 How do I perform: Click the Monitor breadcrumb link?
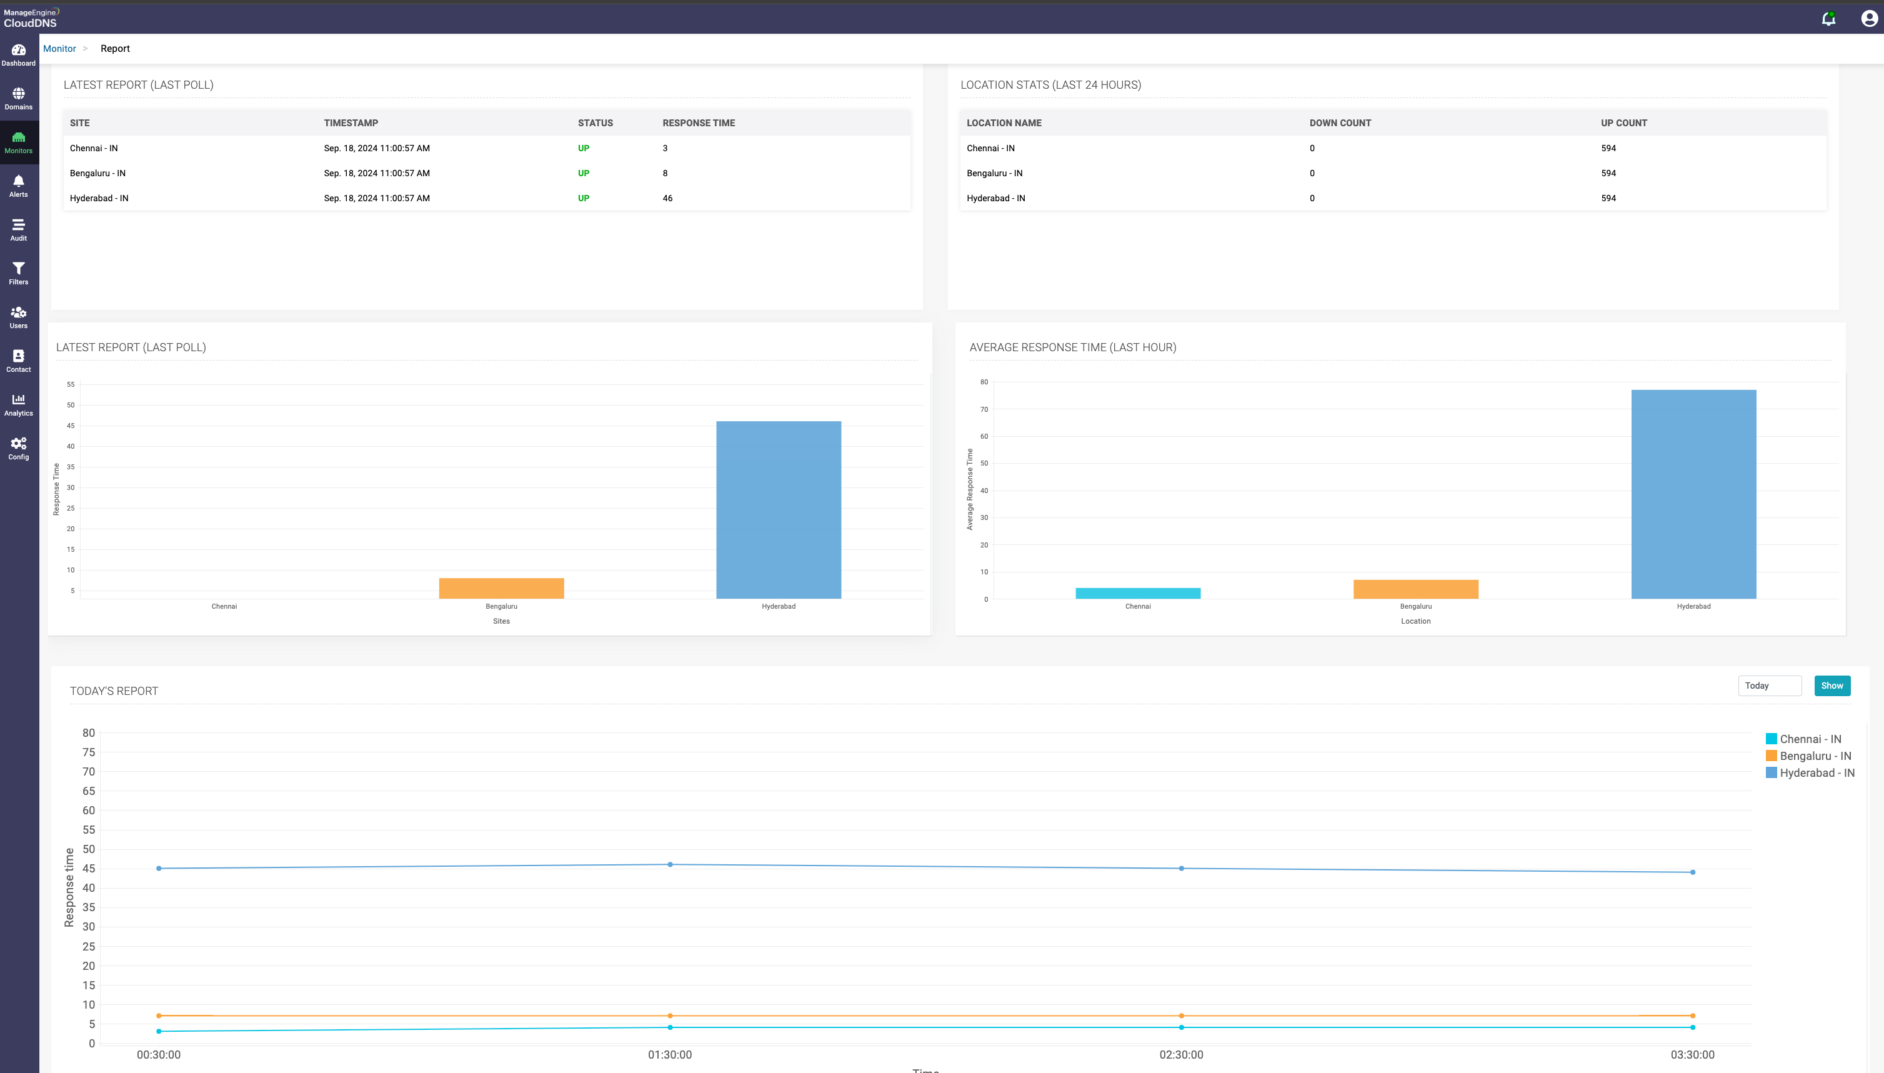click(59, 49)
